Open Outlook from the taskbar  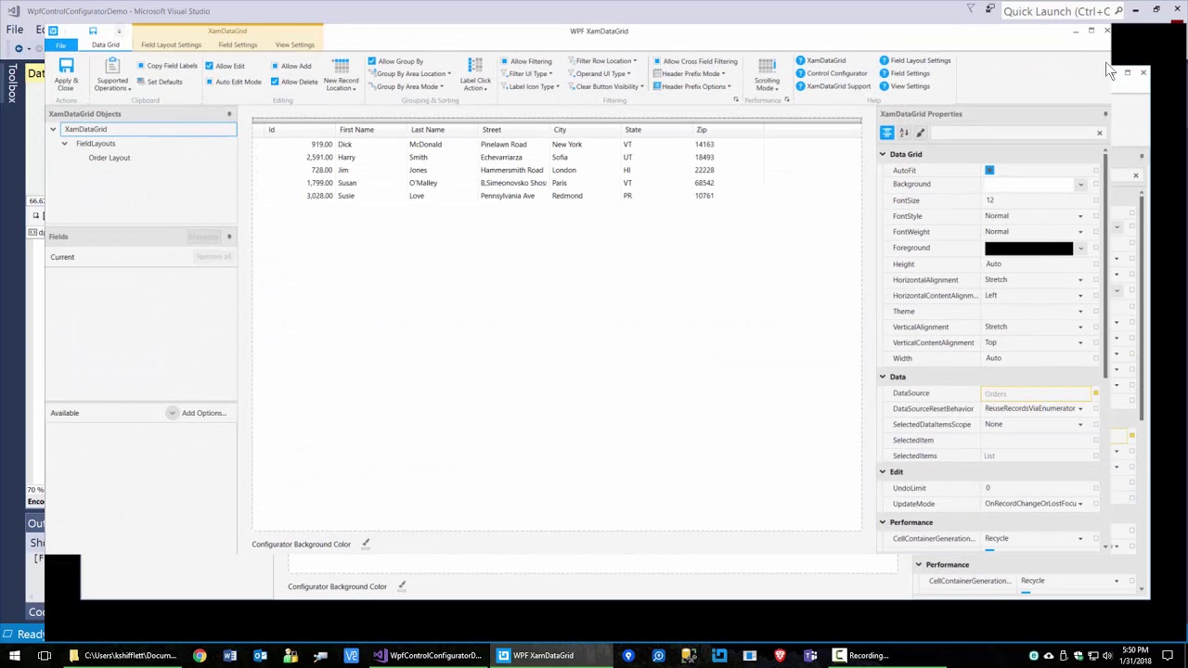pyautogui.click(x=261, y=656)
